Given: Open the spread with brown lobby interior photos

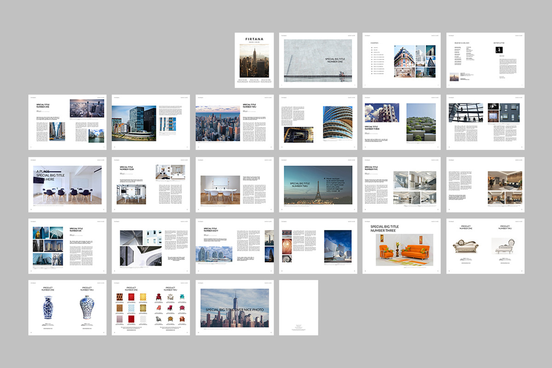Looking at the screenshot, I should (x=485, y=184).
